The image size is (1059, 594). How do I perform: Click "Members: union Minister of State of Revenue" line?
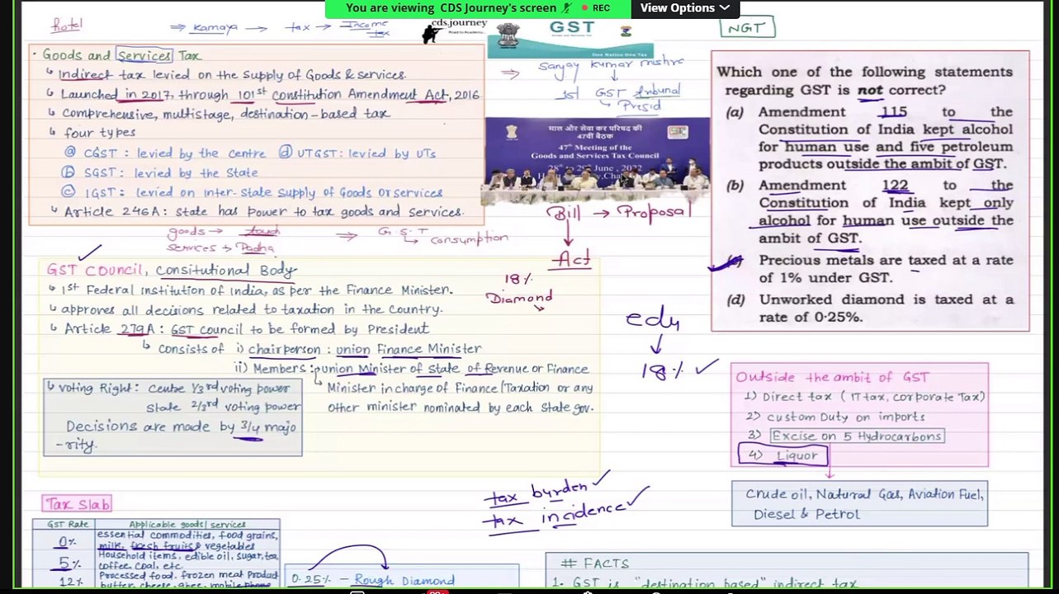(x=413, y=369)
